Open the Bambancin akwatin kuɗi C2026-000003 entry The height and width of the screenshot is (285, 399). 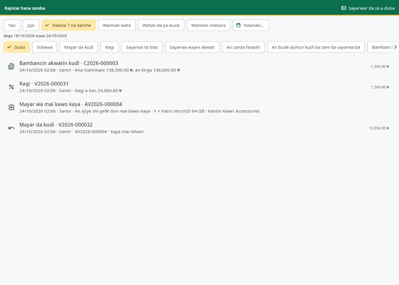tap(199, 66)
